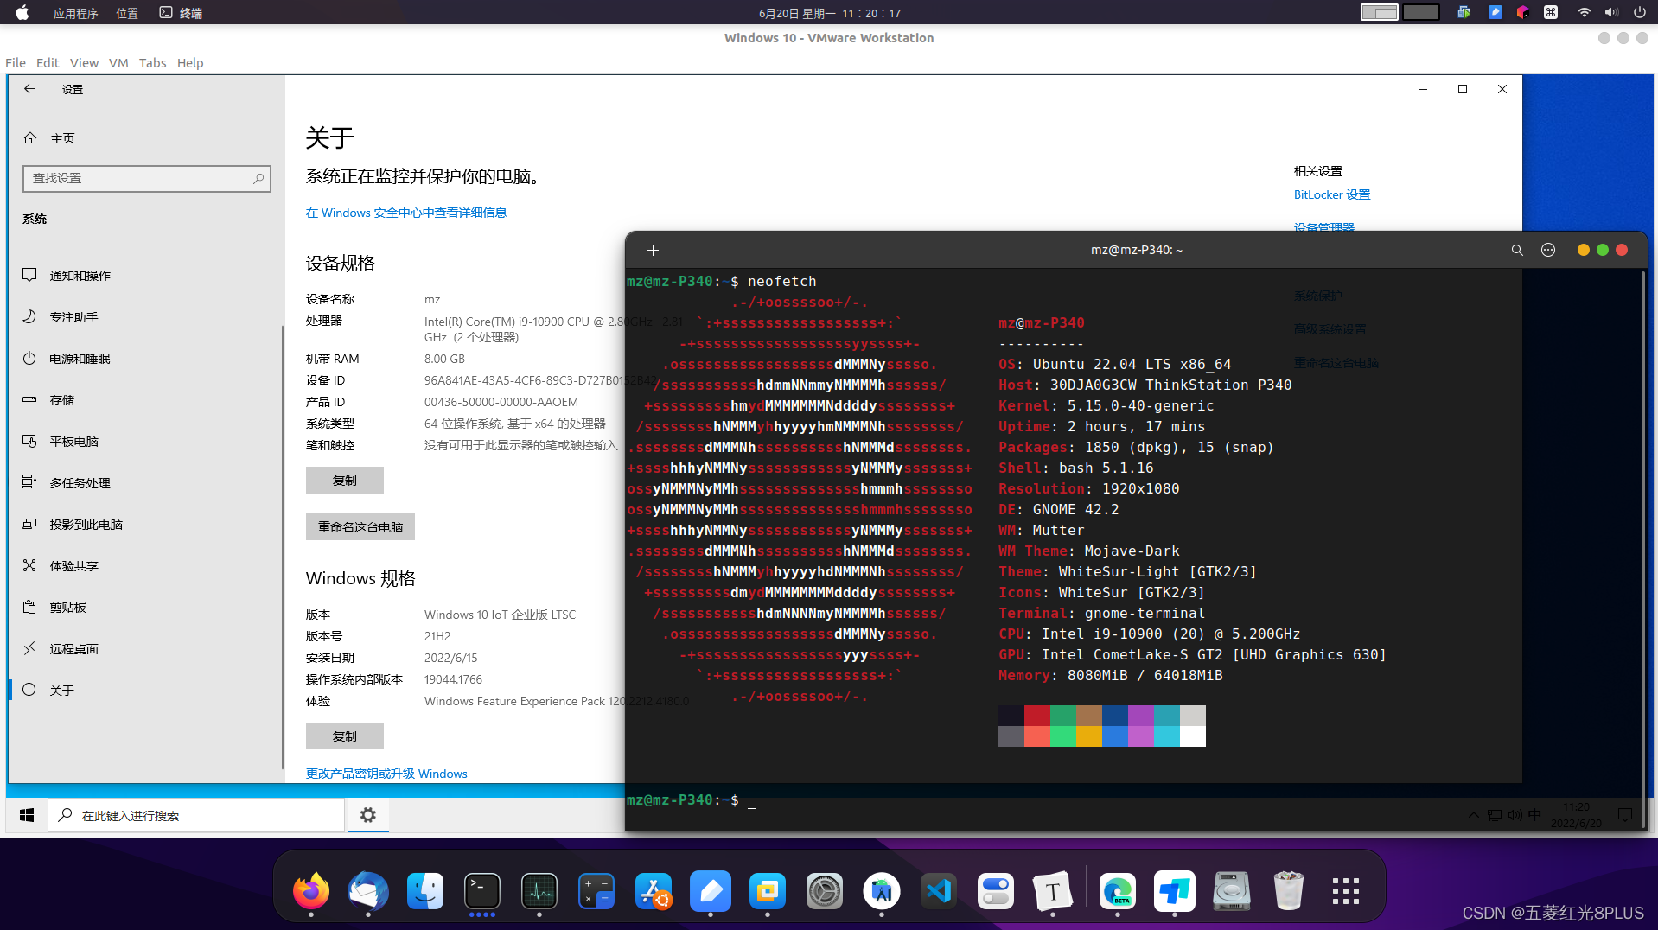Open 电源和睡眠 settings page
Screen dimensions: 1658x930
(145, 358)
